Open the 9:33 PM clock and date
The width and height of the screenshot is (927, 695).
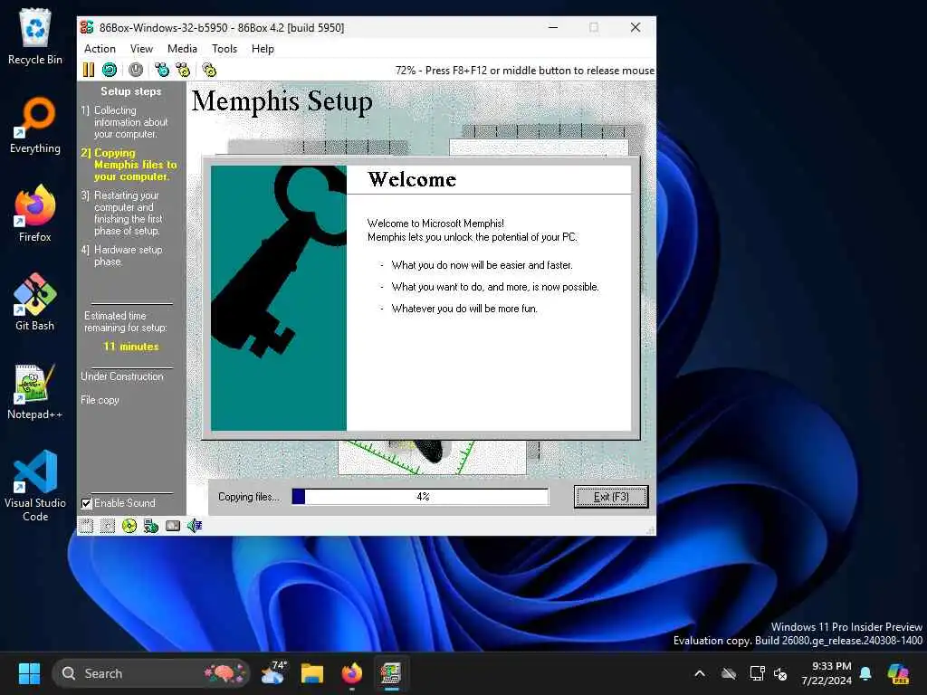tap(827, 673)
